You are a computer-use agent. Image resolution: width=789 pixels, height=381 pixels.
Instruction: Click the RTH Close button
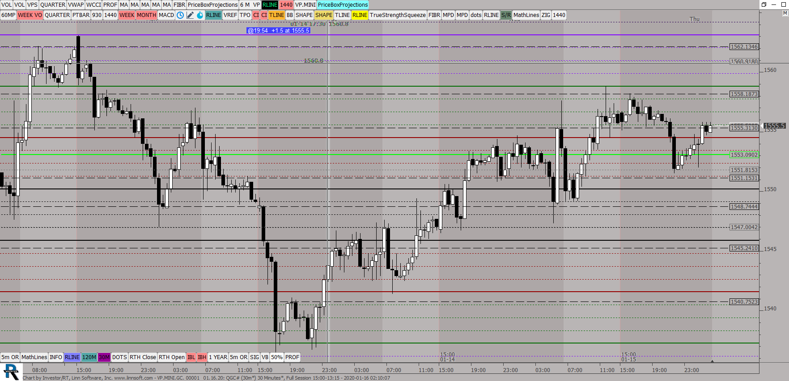[143, 357]
